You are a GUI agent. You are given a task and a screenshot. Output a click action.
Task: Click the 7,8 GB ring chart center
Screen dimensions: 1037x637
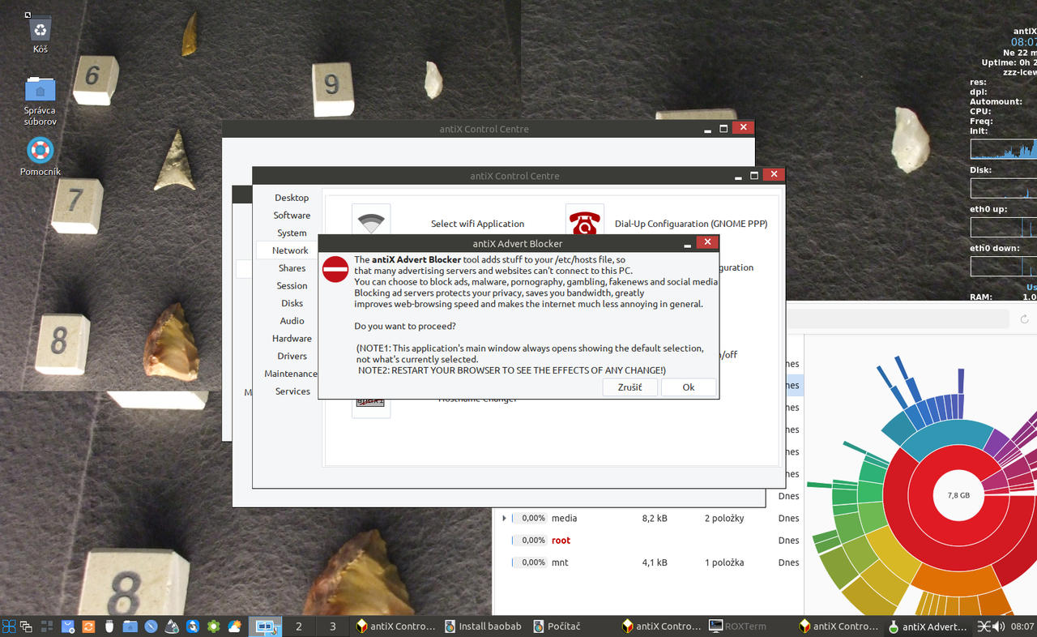958,494
